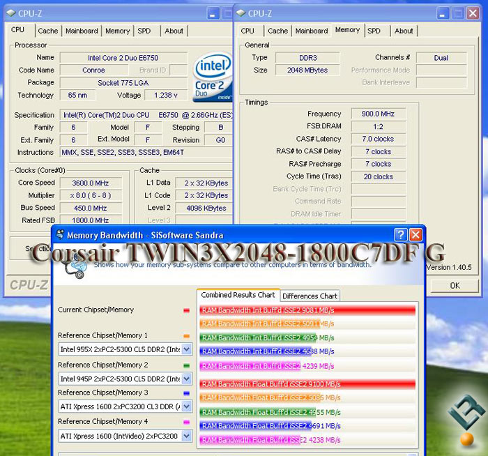The height and width of the screenshot is (456, 488).
Task: Click Rated FSB value 1800.0 MHz
Action: click(91, 220)
